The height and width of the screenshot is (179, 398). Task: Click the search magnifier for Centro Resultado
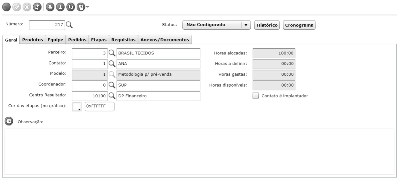pos(112,96)
